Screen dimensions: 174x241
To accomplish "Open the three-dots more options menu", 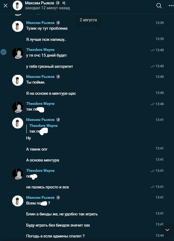I will tap(171, 6).
